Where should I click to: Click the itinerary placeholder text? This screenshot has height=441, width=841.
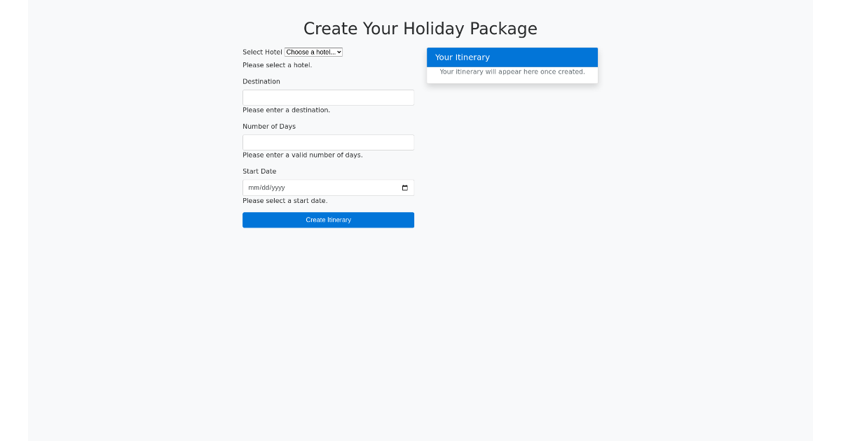pyautogui.click(x=512, y=71)
